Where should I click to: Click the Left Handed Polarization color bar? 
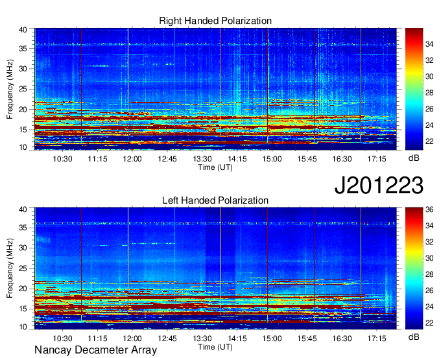pyautogui.click(x=414, y=268)
